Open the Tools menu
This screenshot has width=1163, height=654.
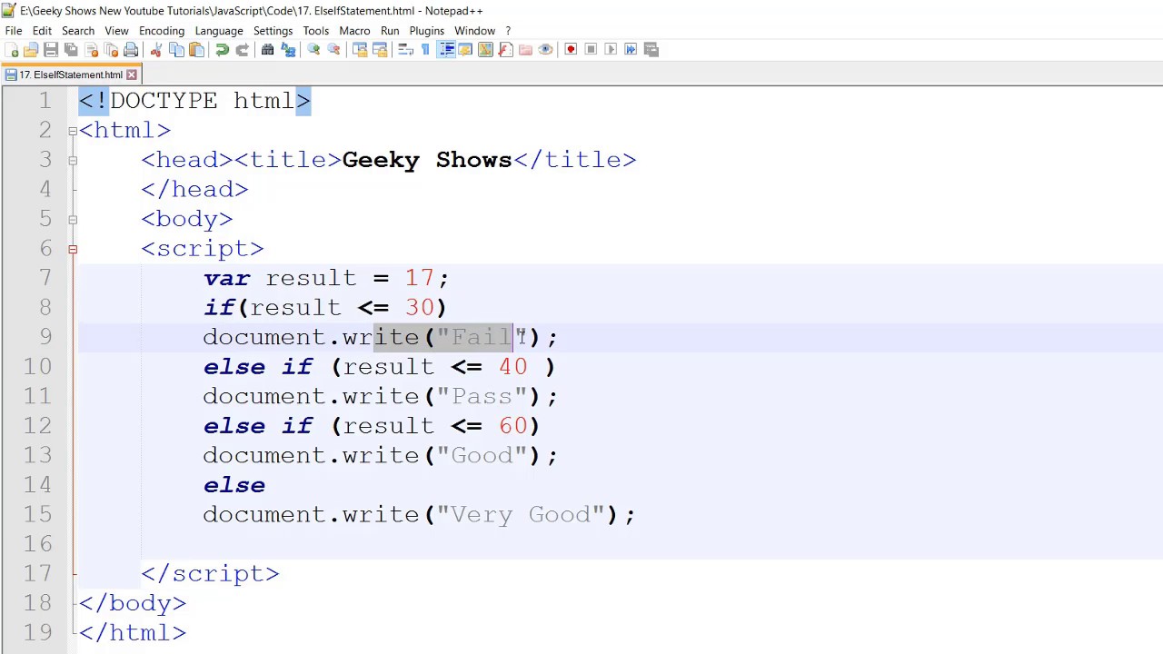[x=316, y=30]
